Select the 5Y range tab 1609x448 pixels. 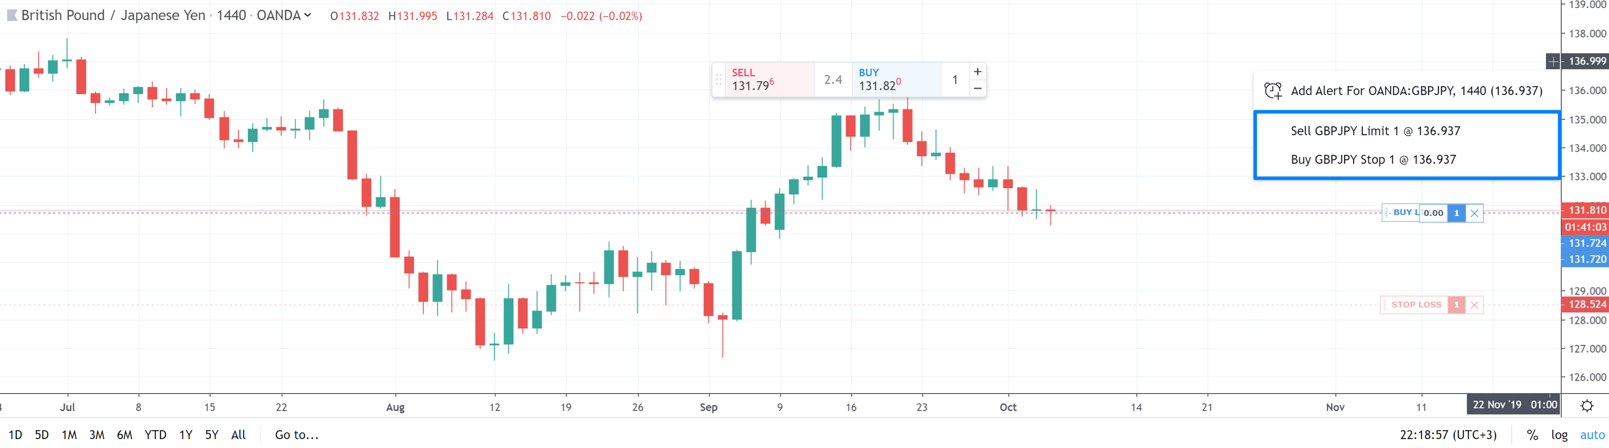[212, 435]
